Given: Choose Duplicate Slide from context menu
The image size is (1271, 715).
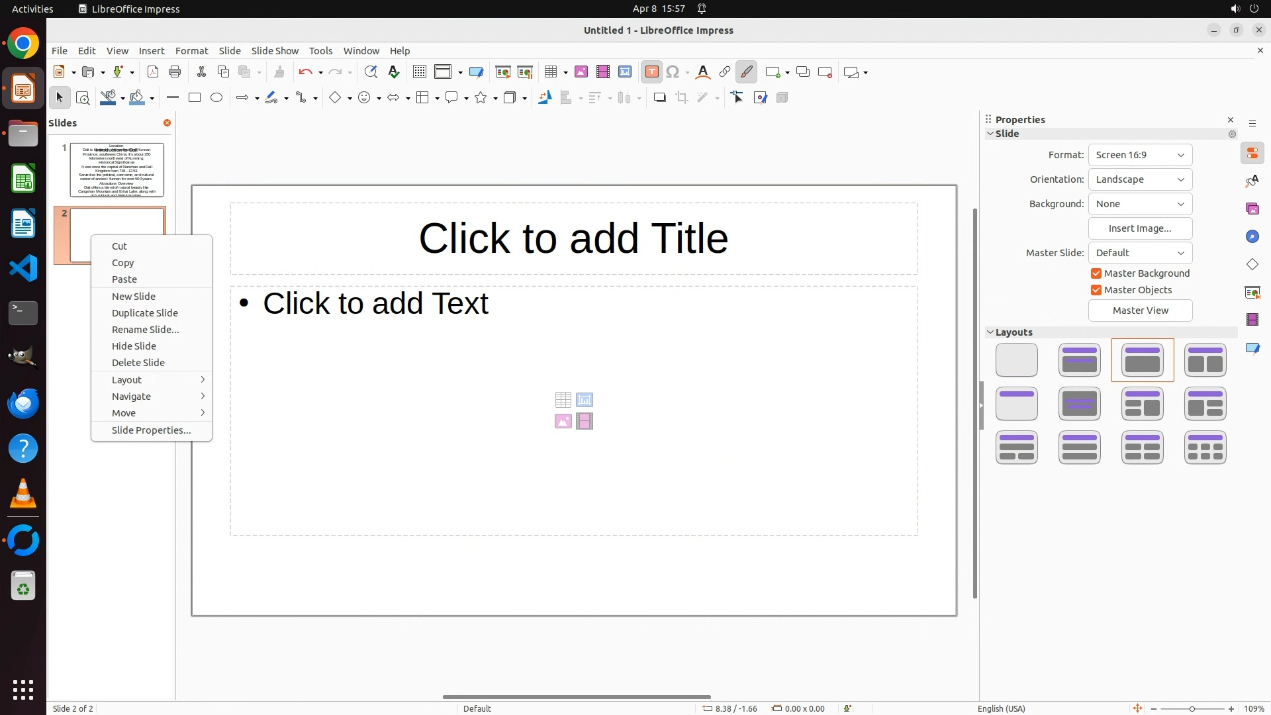Looking at the screenshot, I should [145, 313].
